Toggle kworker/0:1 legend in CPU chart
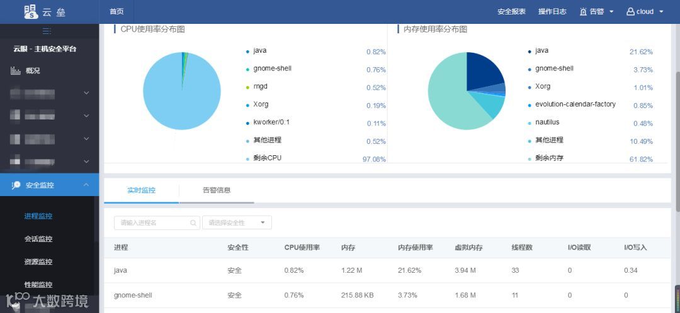Screen dimensions: 680x313 coord(268,122)
